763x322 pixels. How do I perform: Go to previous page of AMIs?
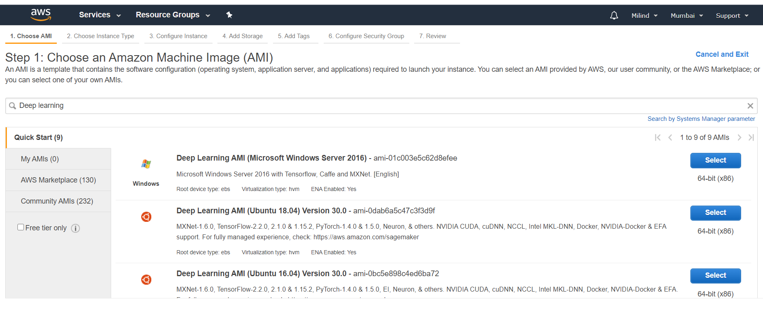670,137
